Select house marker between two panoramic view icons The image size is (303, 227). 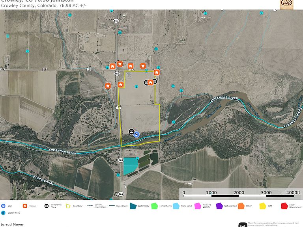click(151, 83)
